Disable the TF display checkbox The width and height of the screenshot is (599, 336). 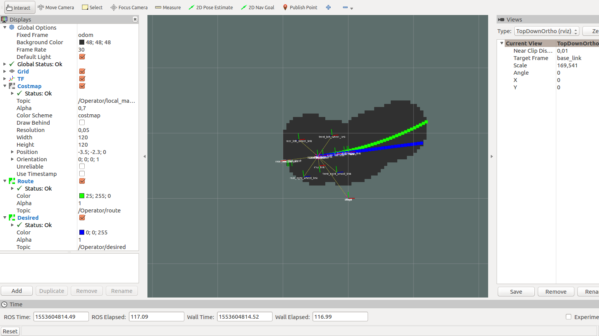pyautogui.click(x=82, y=79)
